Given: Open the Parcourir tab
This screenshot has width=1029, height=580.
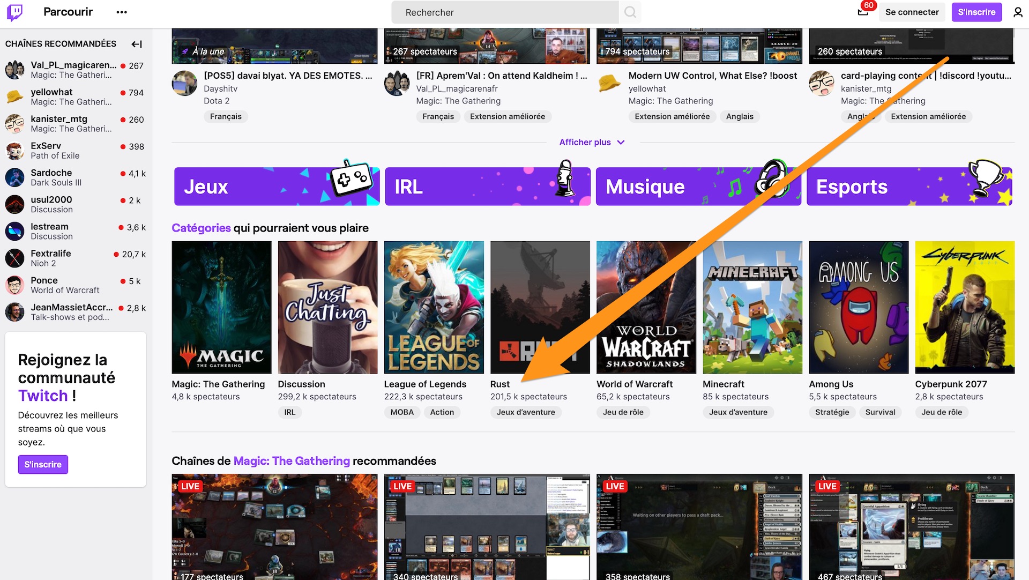Looking at the screenshot, I should pos(68,12).
